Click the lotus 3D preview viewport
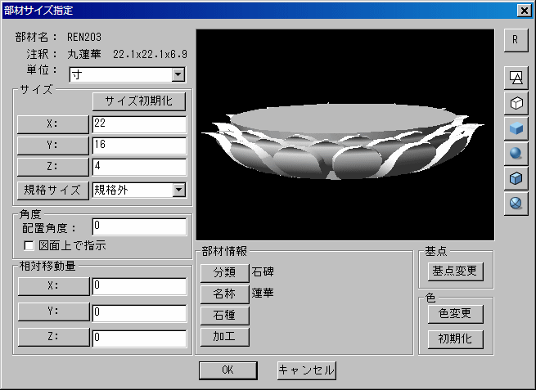536x390 pixels. click(x=345, y=135)
